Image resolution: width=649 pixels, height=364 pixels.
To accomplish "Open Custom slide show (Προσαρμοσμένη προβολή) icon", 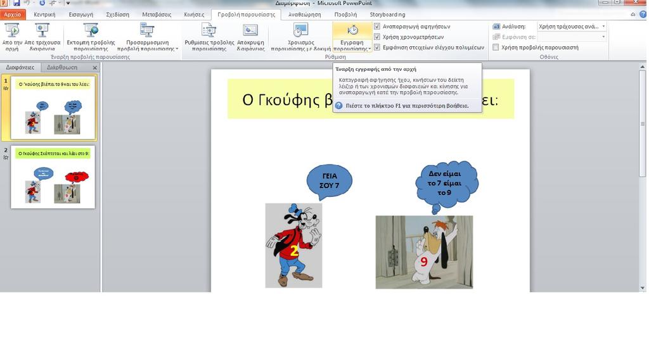I will pyautogui.click(x=147, y=30).
